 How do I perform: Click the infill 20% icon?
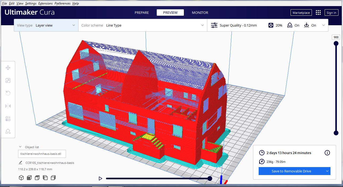(271, 25)
